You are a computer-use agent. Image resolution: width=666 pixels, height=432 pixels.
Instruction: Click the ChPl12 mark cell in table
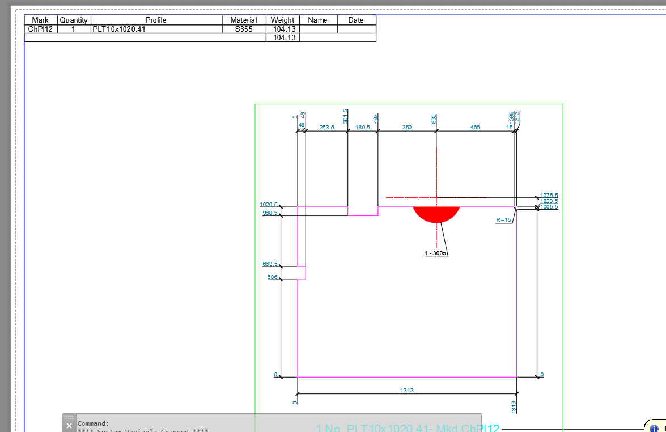click(x=40, y=28)
